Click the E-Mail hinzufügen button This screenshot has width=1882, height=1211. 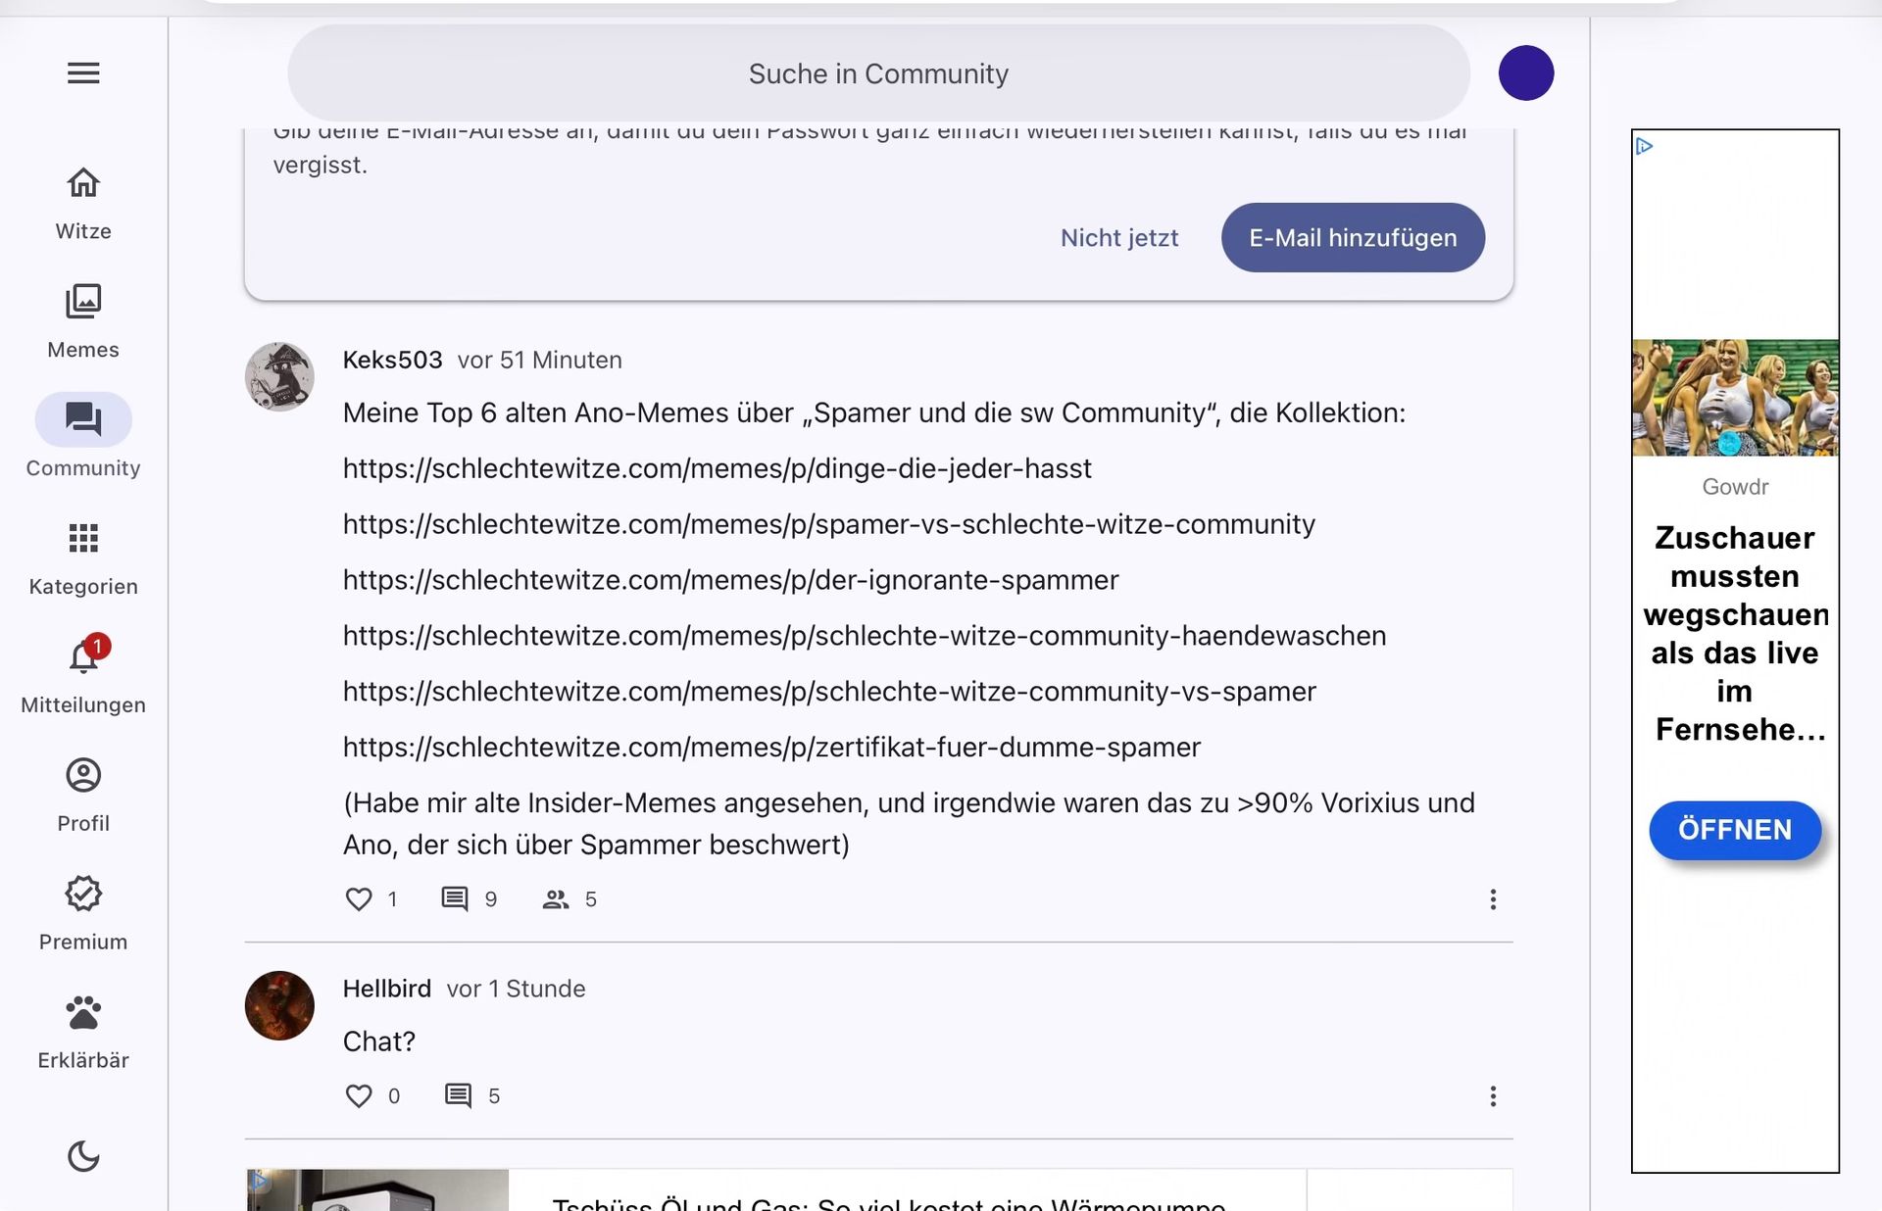(x=1353, y=238)
